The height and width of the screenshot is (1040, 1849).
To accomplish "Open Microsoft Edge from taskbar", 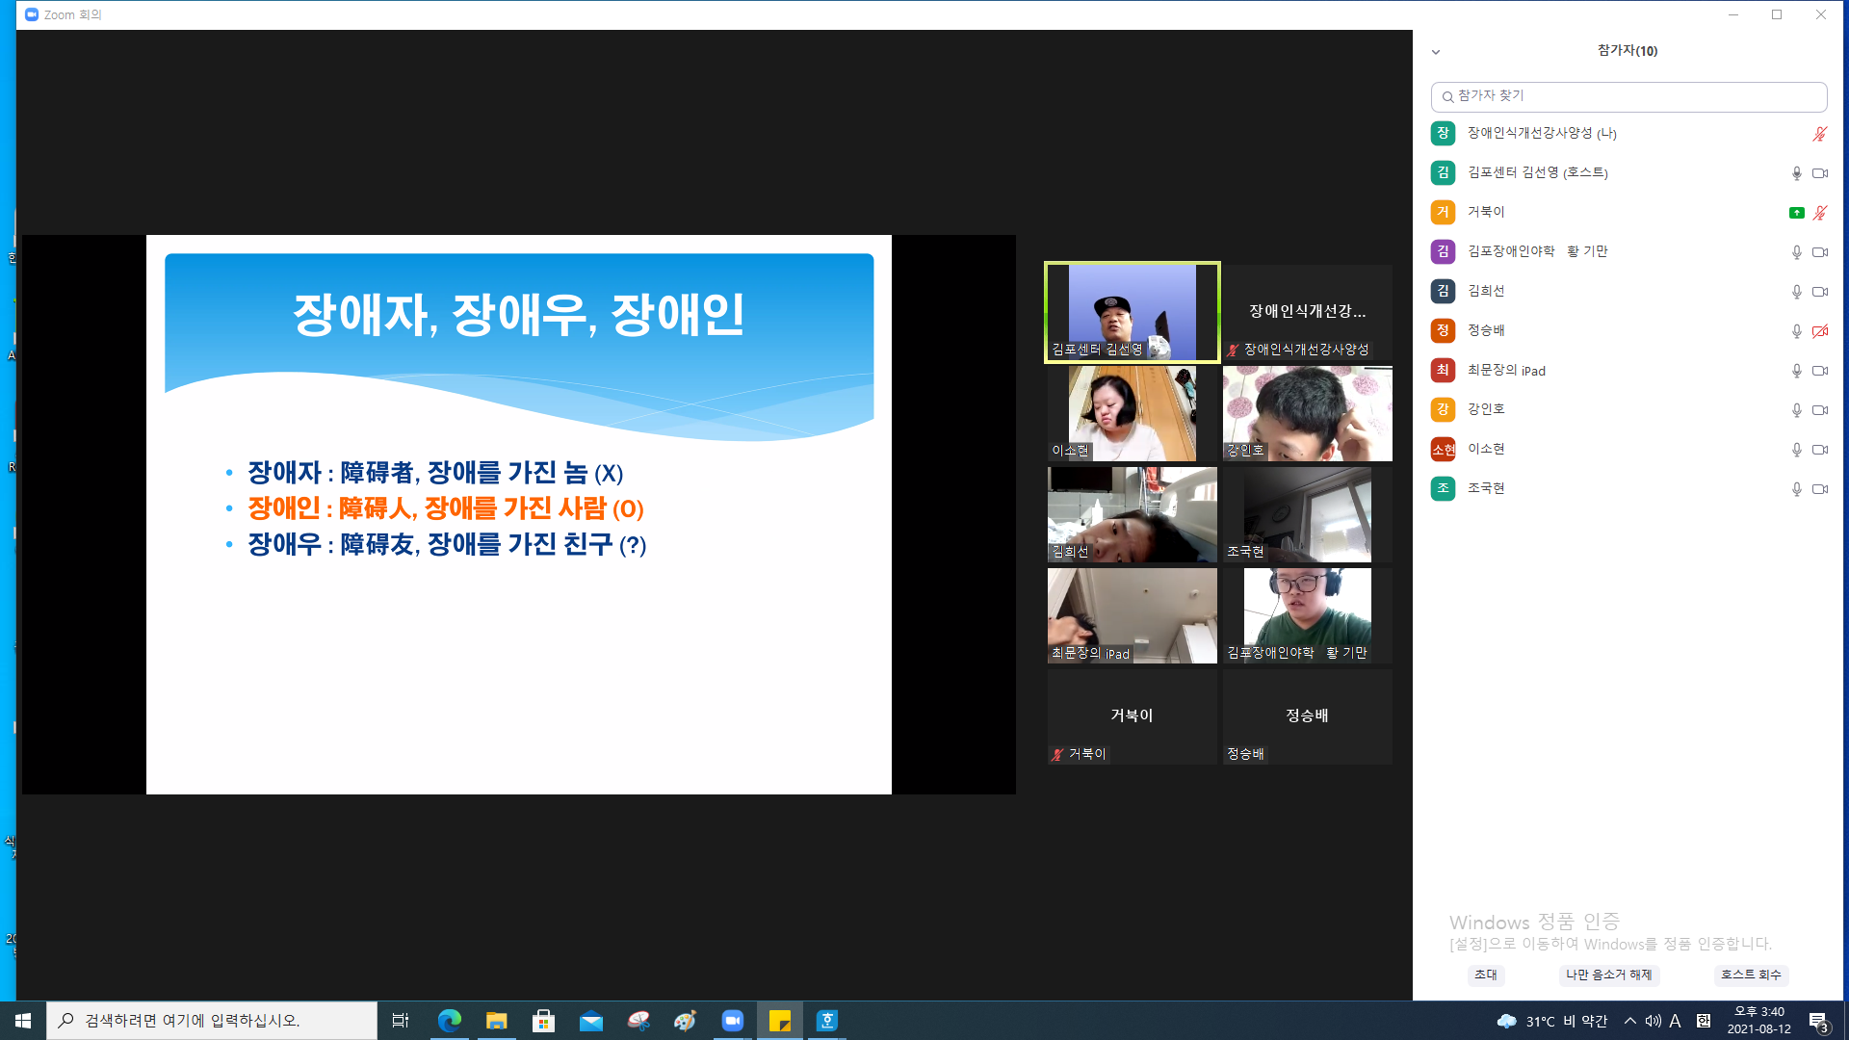I will 449,1021.
